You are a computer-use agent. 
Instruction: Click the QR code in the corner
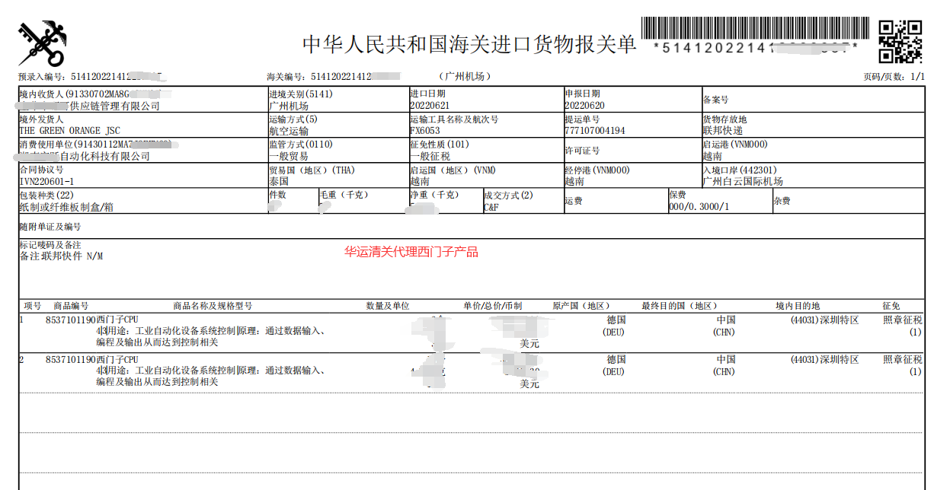[x=900, y=41]
